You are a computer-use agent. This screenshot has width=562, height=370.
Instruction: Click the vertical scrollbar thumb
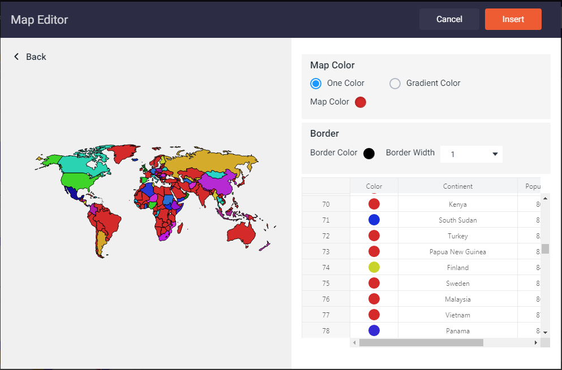(545, 249)
